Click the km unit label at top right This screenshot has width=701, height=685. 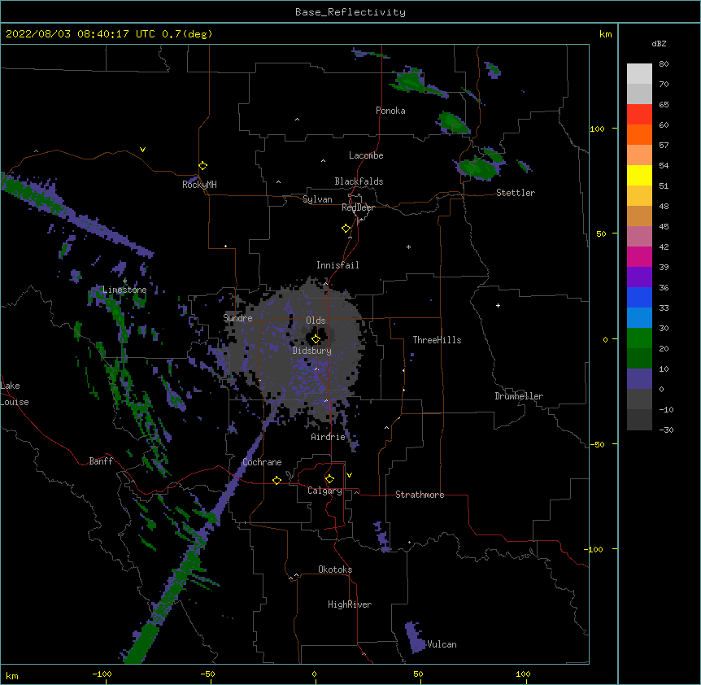pyautogui.click(x=605, y=34)
